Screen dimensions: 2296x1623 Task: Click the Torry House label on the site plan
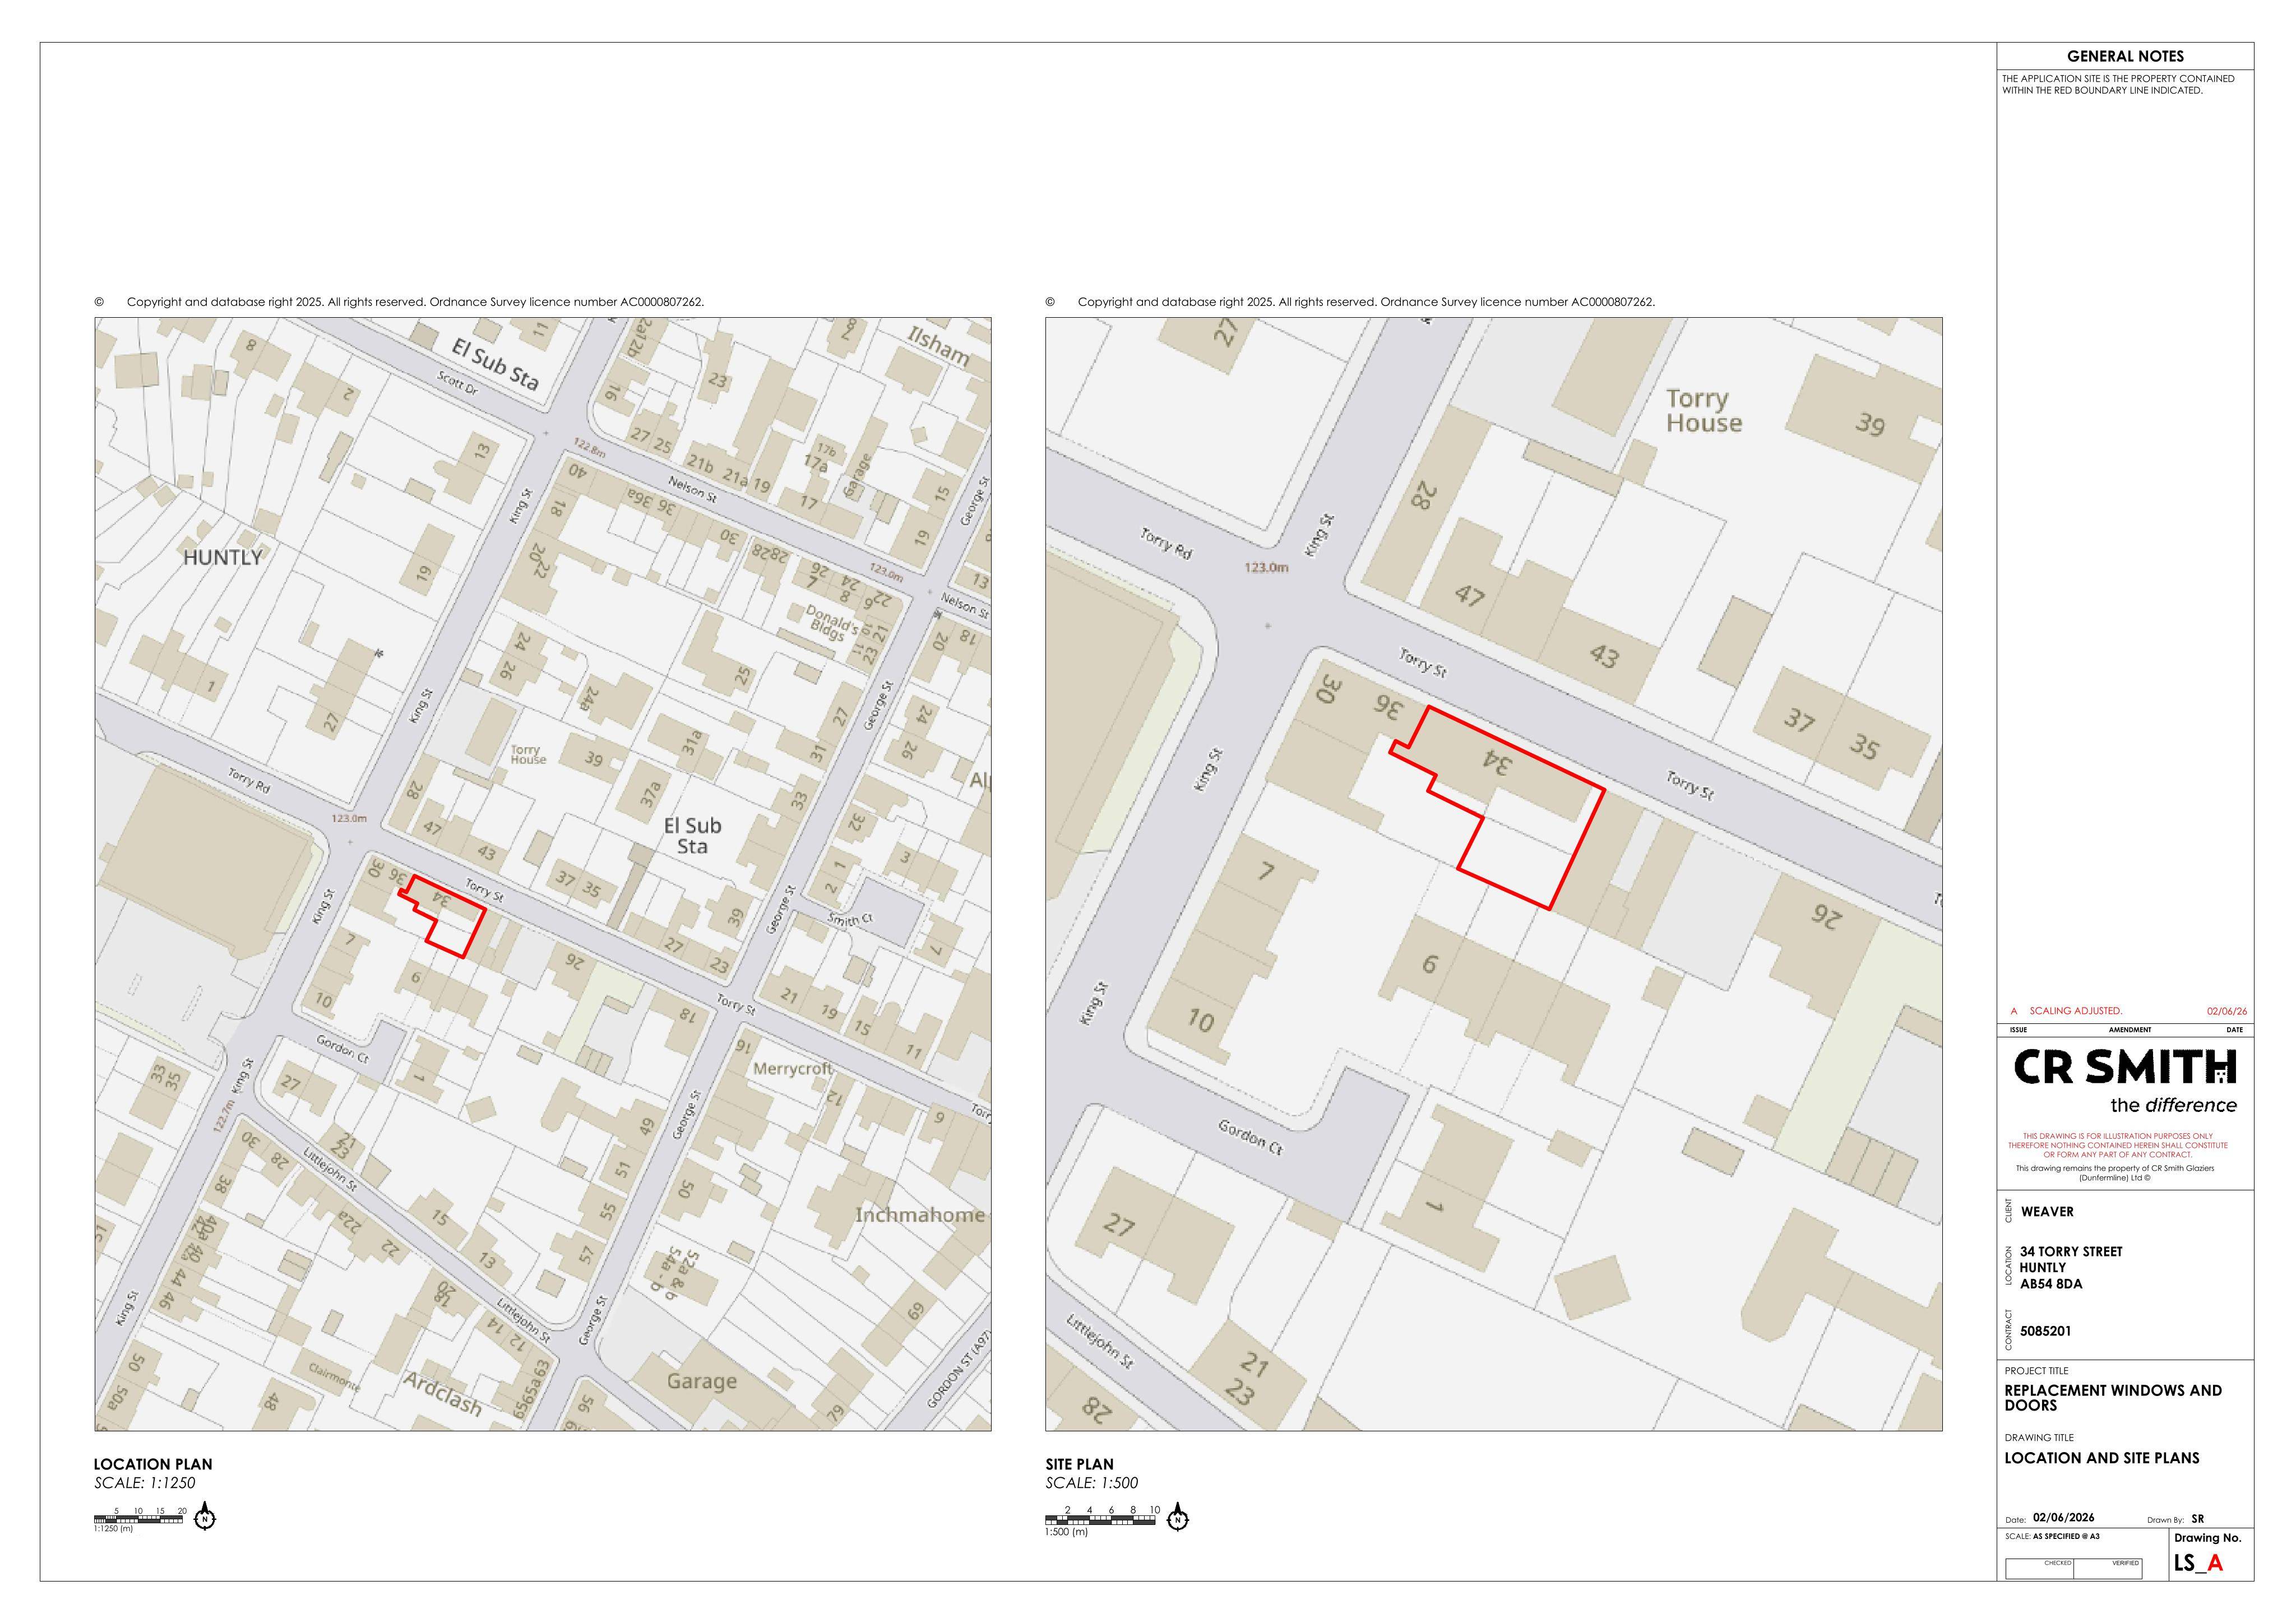pos(1704,411)
